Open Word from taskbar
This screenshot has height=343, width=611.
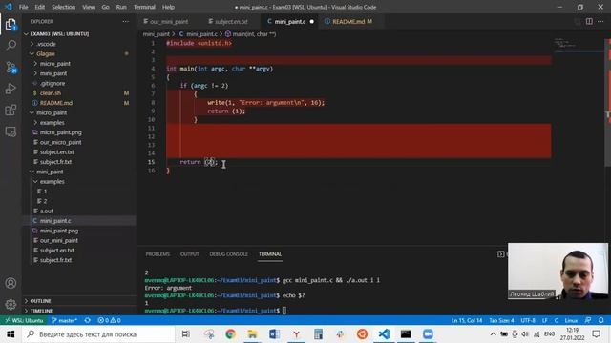(x=274, y=334)
